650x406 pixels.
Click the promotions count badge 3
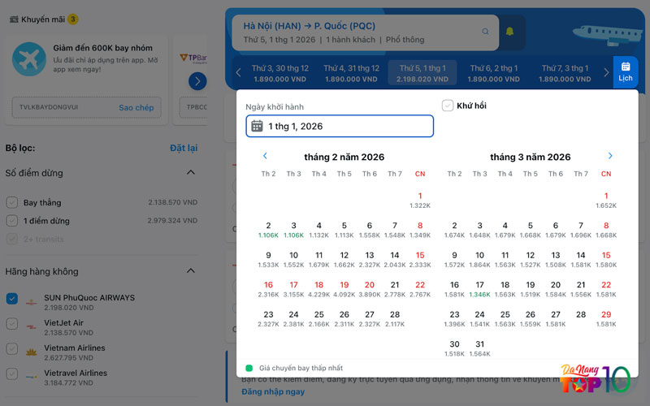(x=73, y=19)
